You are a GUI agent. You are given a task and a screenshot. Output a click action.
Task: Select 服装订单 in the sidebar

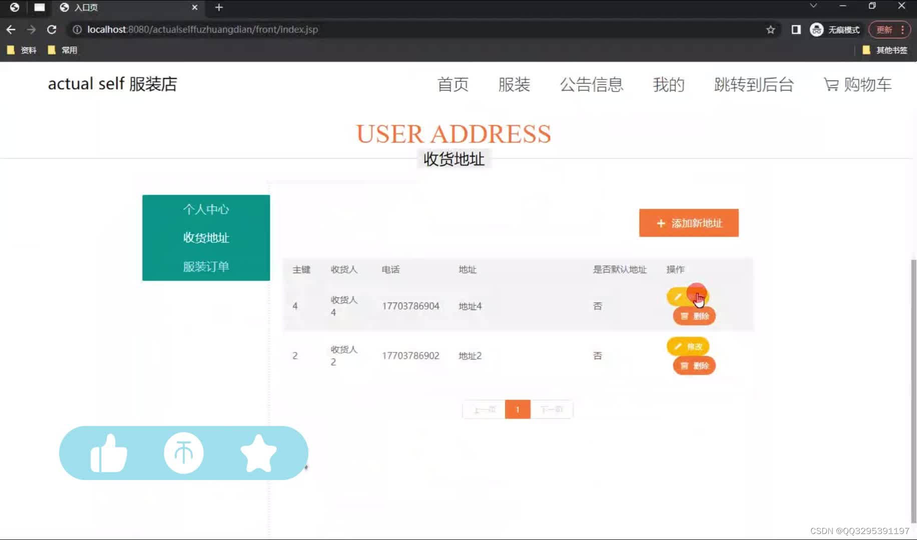(206, 266)
